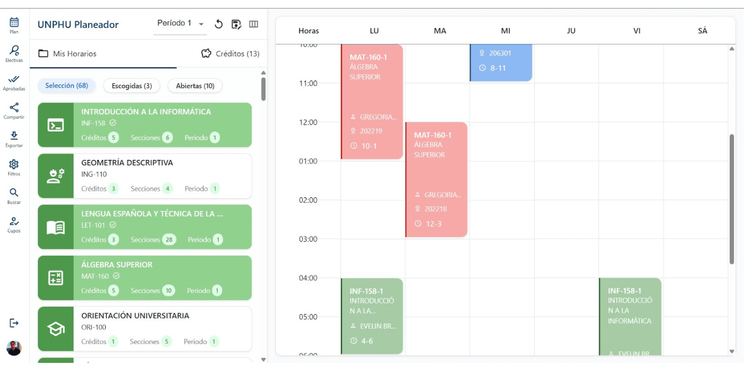The width and height of the screenshot is (747, 365).
Task: Click the book icon of LET-101 card
Action: point(56,227)
